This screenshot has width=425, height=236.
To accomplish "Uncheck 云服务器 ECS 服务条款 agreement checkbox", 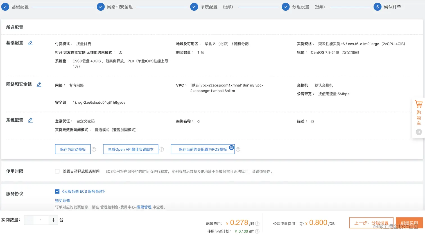I will click(57, 191).
